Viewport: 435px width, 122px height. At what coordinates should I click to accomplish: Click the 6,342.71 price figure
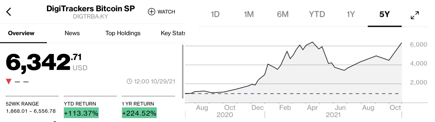coord(44,63)
